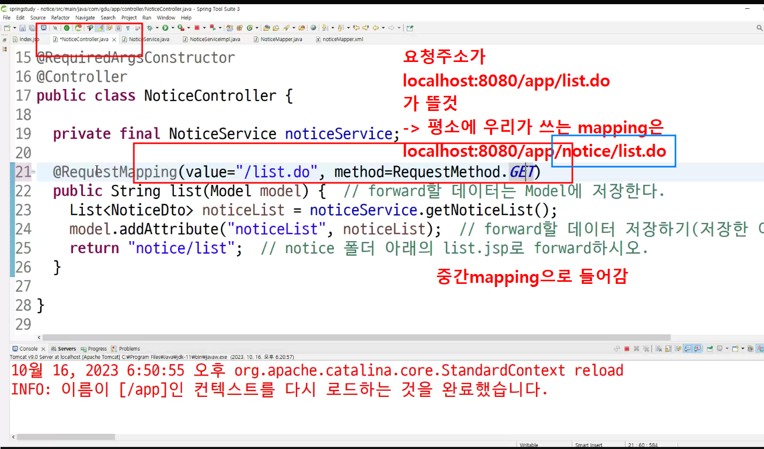The image size is (764, 449).
Task: Click the red Stop icon in main toolbar
Action: (x=197, y=28)
